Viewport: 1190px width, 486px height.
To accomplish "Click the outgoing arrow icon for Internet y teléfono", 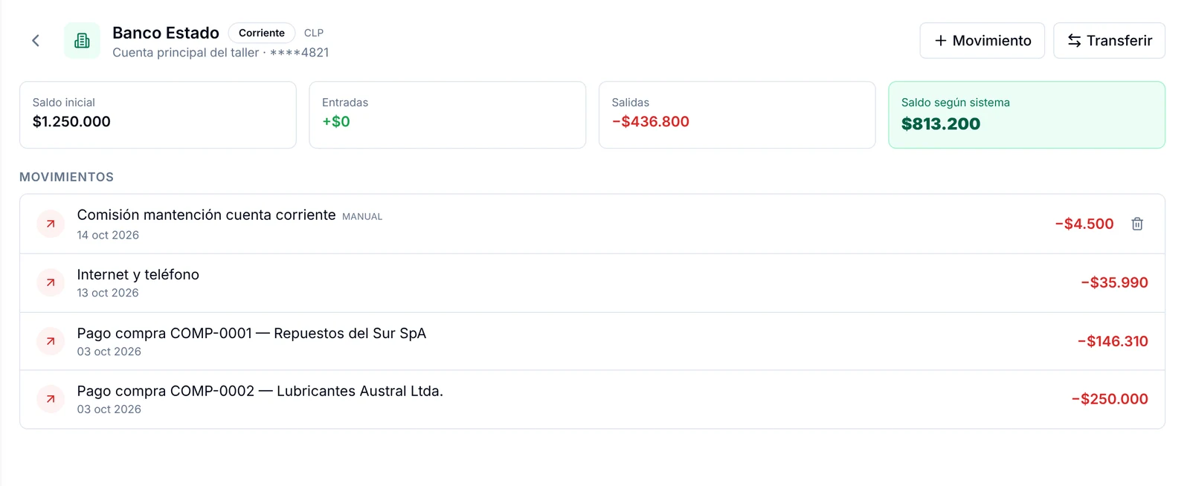I will (51, 282).
